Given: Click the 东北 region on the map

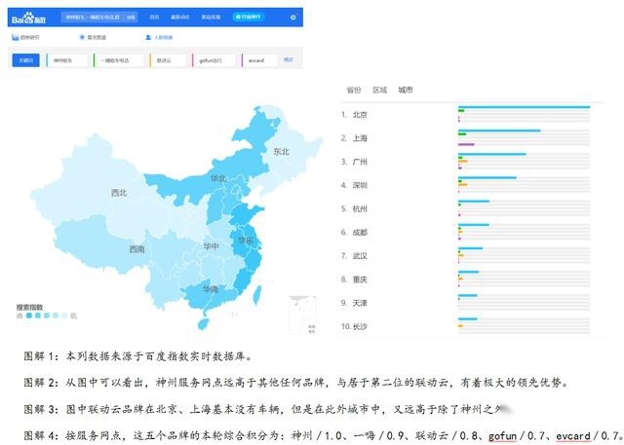Looking at the screenshot, I should [281, 151].
